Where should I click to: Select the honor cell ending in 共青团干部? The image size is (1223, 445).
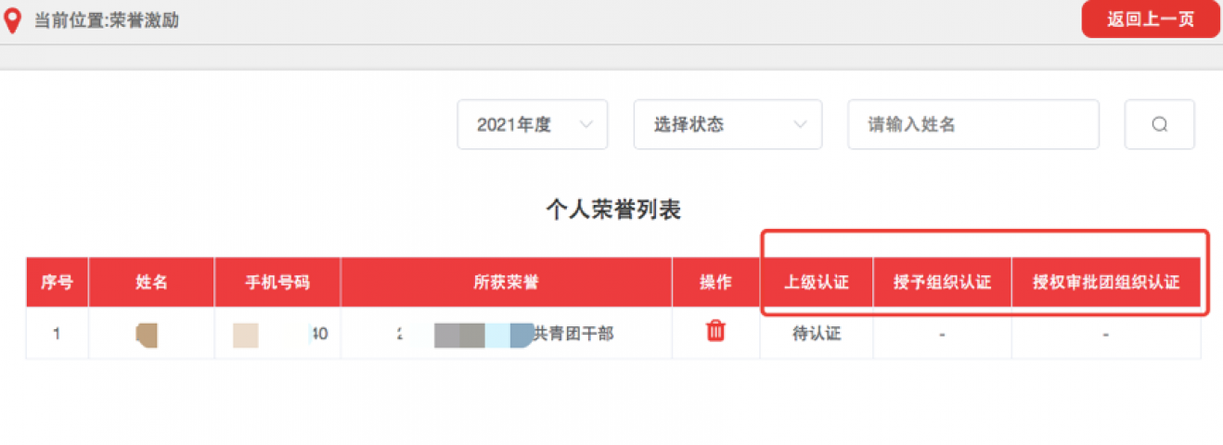(x=506, y=334)
